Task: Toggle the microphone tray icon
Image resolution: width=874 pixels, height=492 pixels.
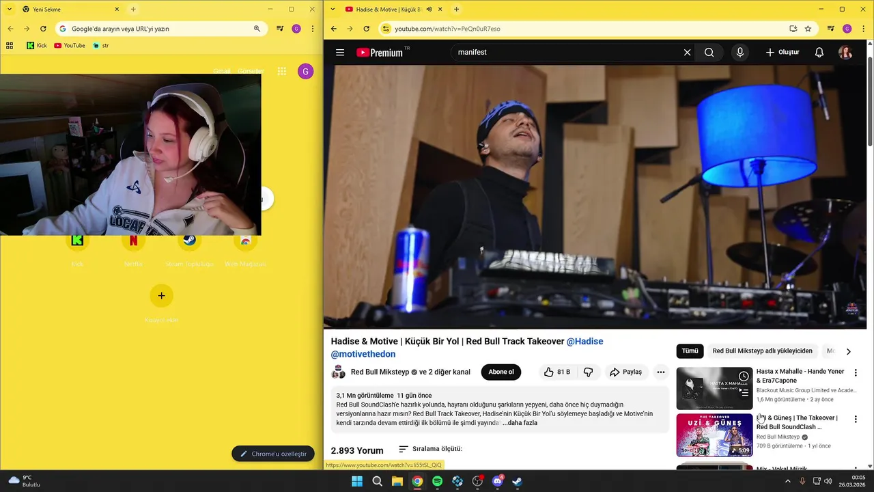Action: [x=802, y=481]
